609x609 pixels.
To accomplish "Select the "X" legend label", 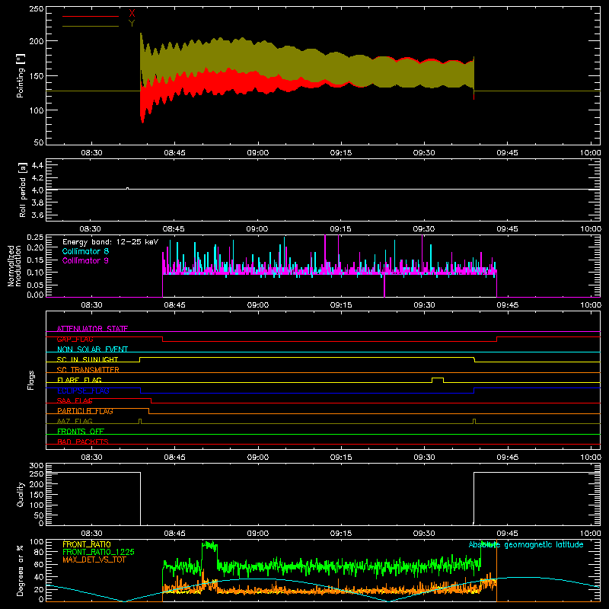I will click(132, 14).
